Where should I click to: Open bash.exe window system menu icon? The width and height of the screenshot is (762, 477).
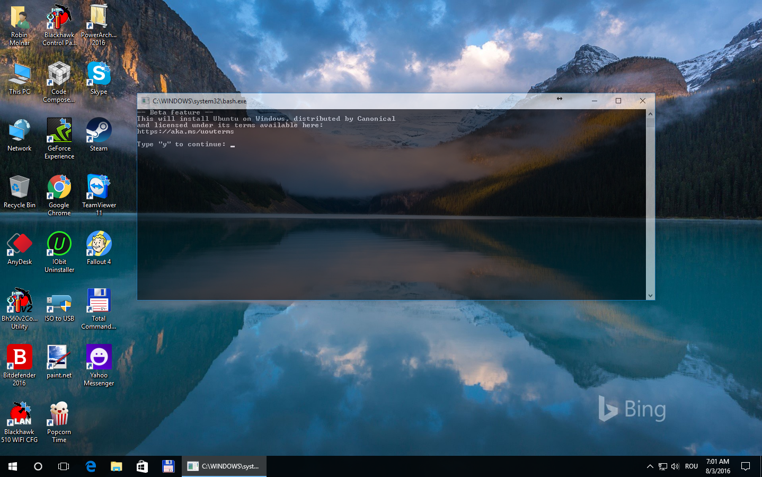pos(145,101)
